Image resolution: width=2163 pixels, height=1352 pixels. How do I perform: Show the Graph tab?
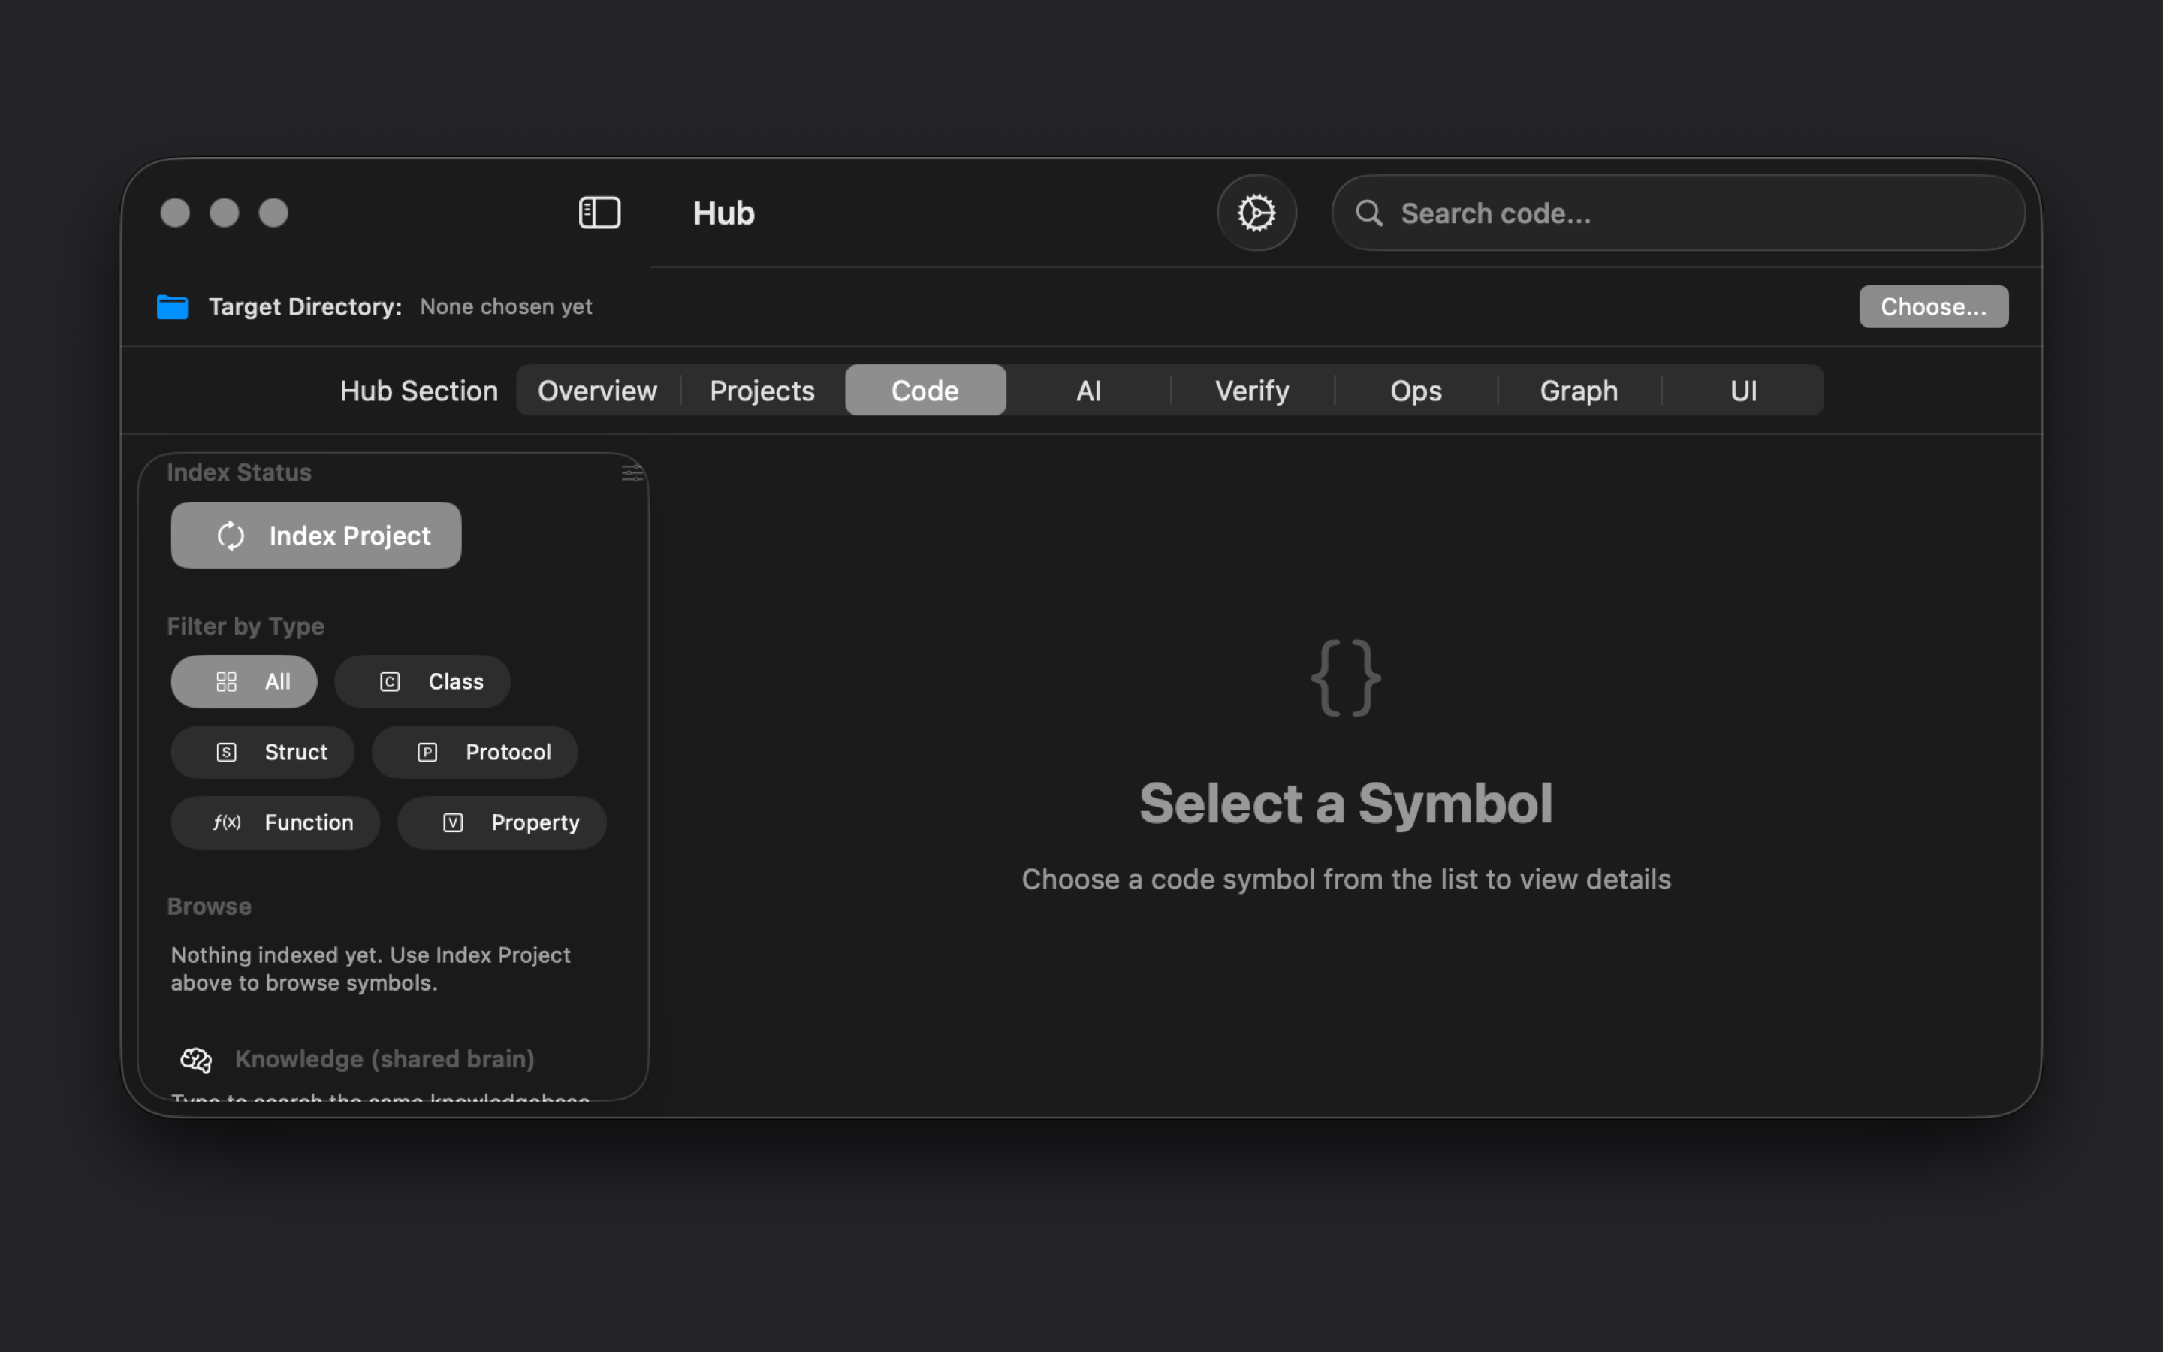[x=1579, y=391]
